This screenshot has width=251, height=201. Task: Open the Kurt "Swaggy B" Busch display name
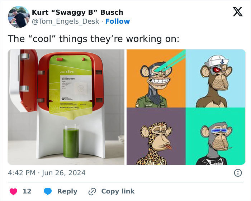point(78,12)
